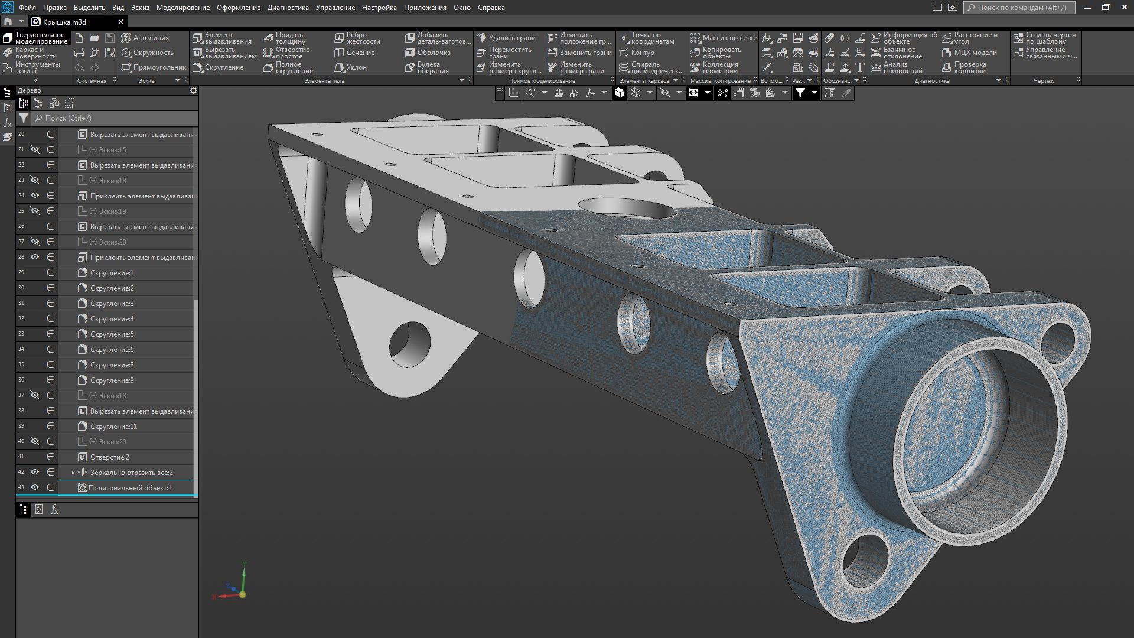Open the tree panel settings gear
Image resolution: width=1134 pixels, height=638 pixels.
tap(193, 90)
